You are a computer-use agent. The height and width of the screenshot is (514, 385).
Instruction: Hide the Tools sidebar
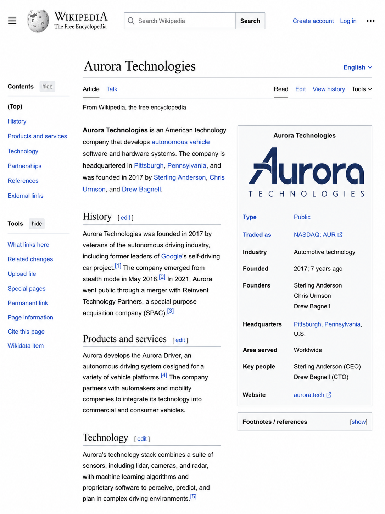[x=37, y=224]
